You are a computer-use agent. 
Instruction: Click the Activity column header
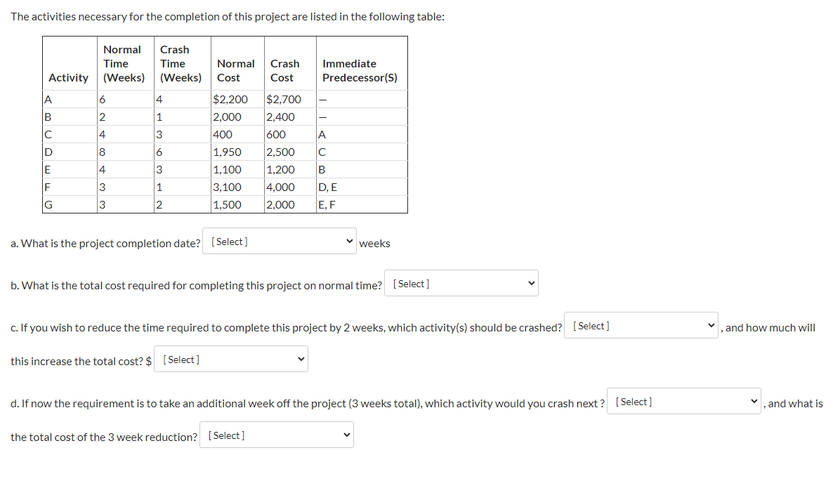(x=69, y=77)
